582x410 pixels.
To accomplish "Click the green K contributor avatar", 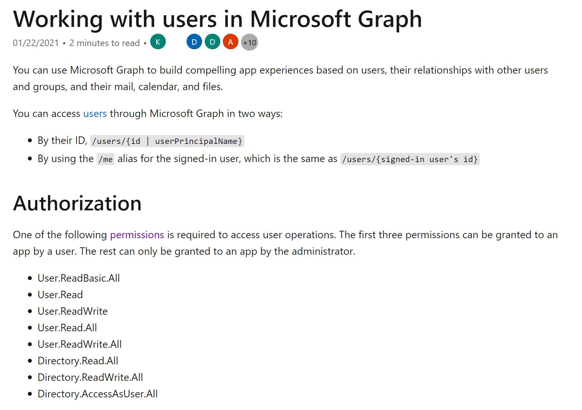I will (158, 42).
